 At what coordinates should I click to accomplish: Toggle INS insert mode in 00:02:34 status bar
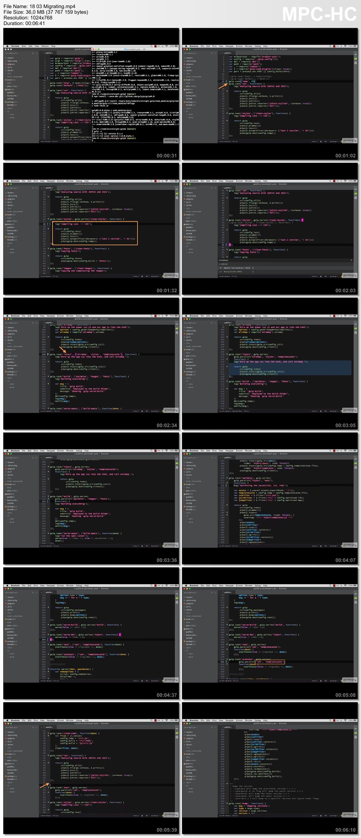pos(147,411)
